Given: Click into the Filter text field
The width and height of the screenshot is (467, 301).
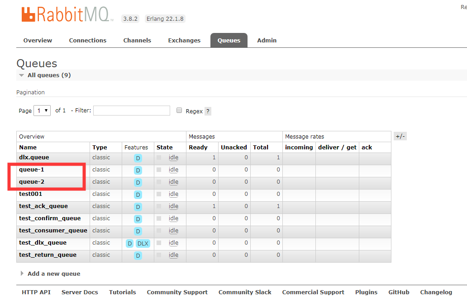Looking at the screenshot, I should (x=132, y=111).
